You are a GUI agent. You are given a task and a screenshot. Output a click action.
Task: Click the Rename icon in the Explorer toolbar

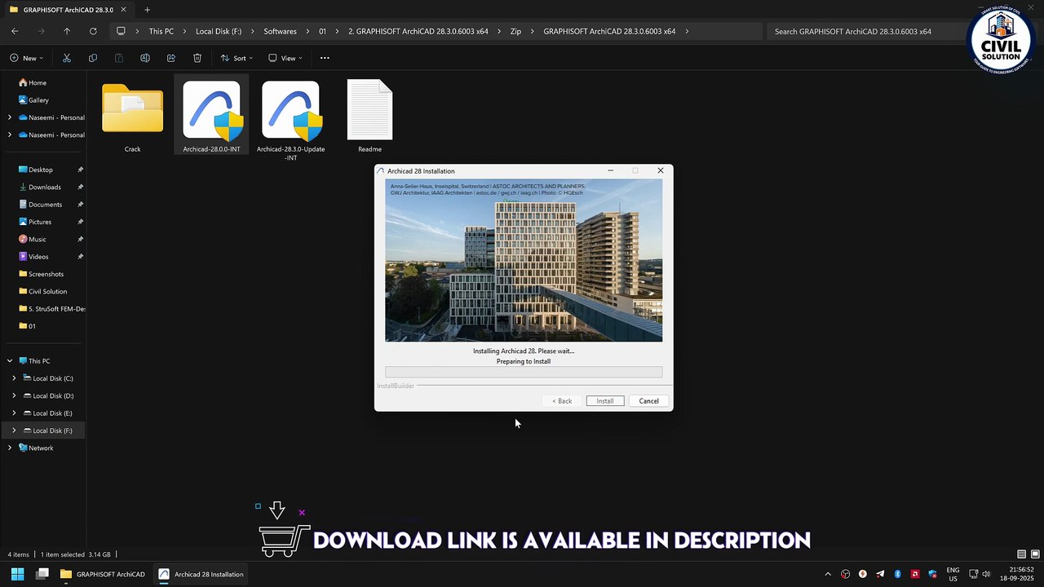click(145, 58)
